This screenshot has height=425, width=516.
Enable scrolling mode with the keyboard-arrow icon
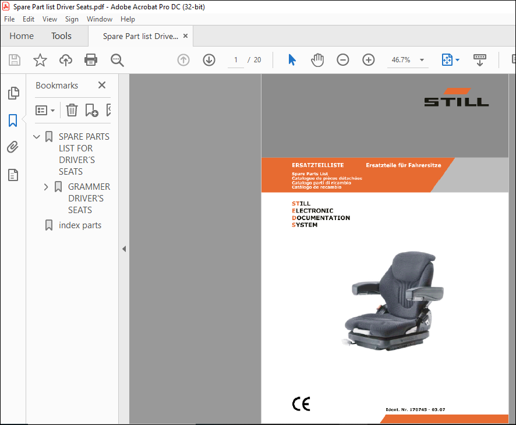tap(480, 60)
